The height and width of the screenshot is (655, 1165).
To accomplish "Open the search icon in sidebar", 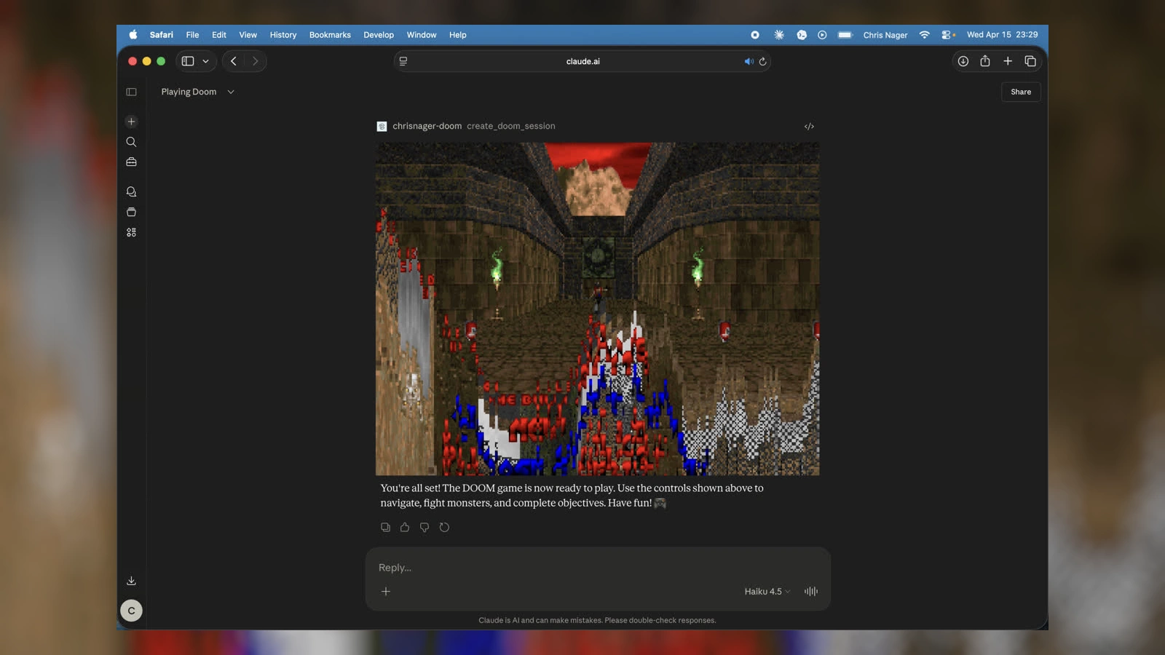I will (x=131, y=142).
